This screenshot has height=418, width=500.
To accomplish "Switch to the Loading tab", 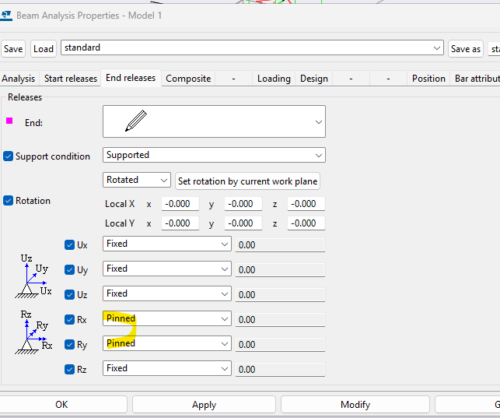I will click(274, 79).
